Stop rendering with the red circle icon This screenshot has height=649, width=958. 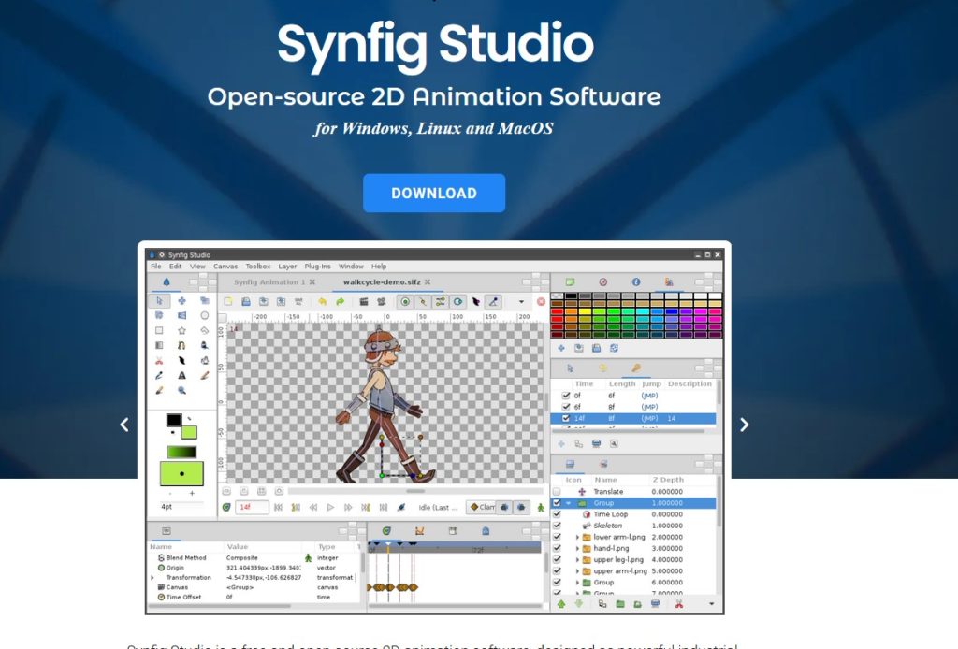(541, 302)
